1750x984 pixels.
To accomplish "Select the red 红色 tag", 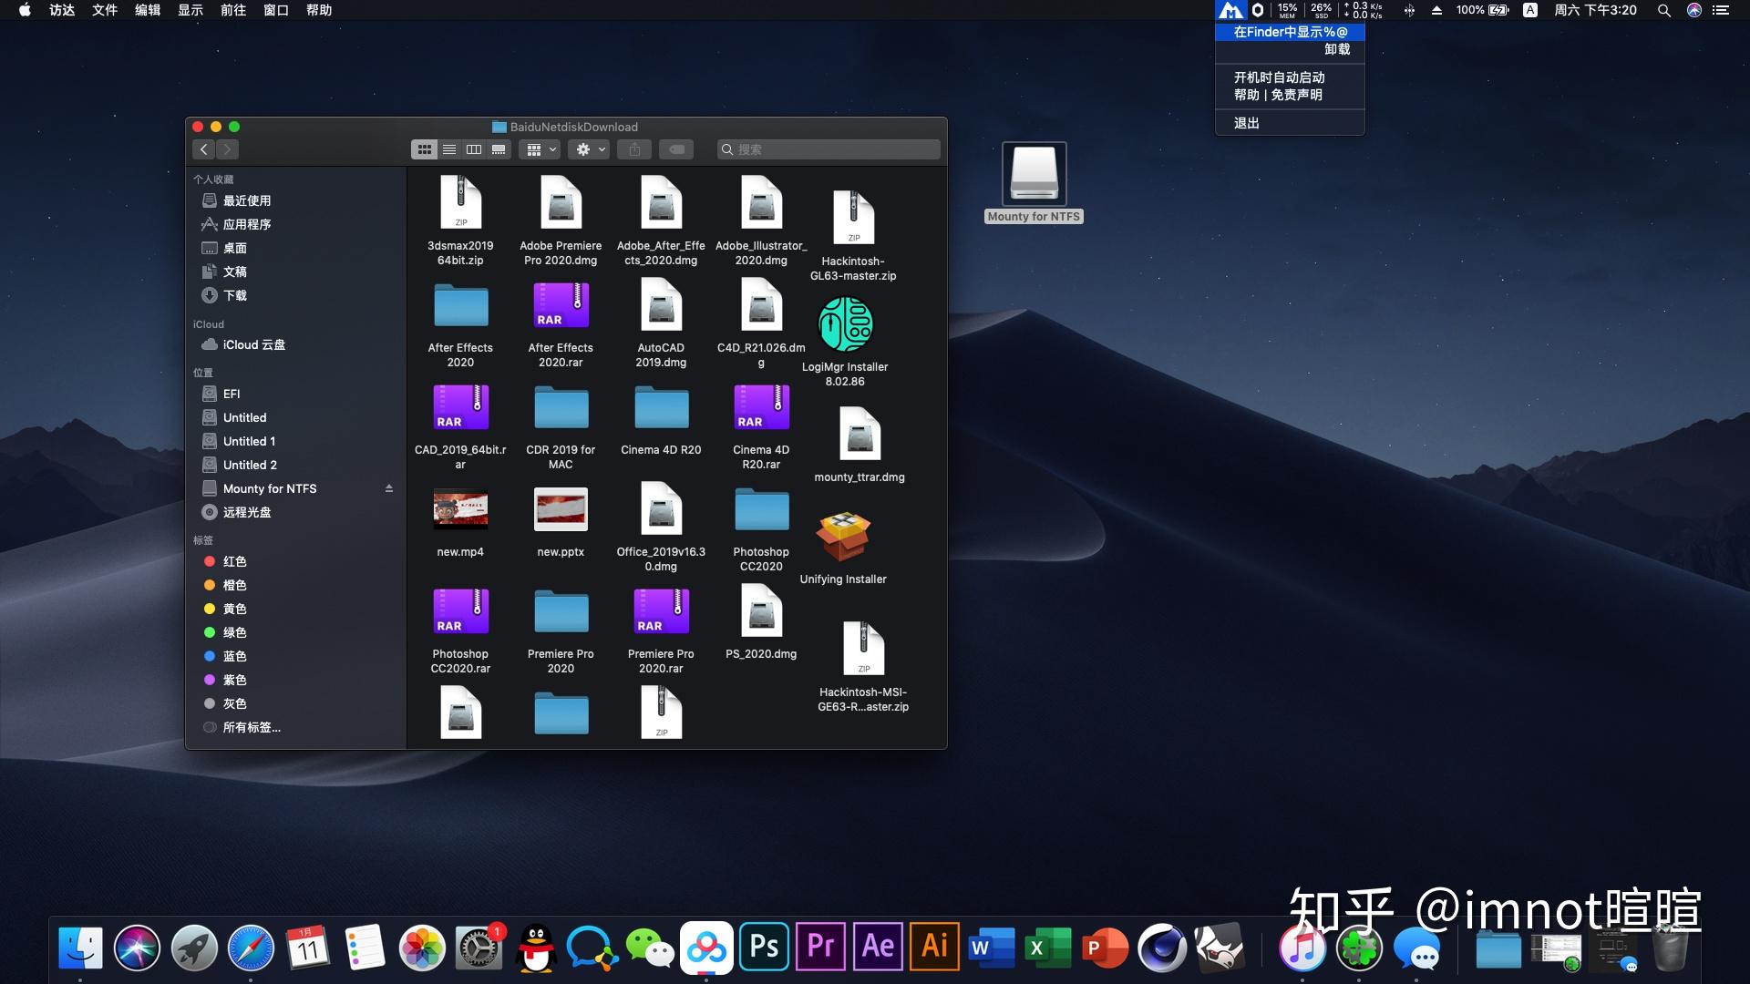I will pyautogui.click(x=234, y=561).
